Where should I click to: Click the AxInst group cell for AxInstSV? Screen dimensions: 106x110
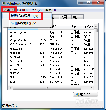coord(89,69)
